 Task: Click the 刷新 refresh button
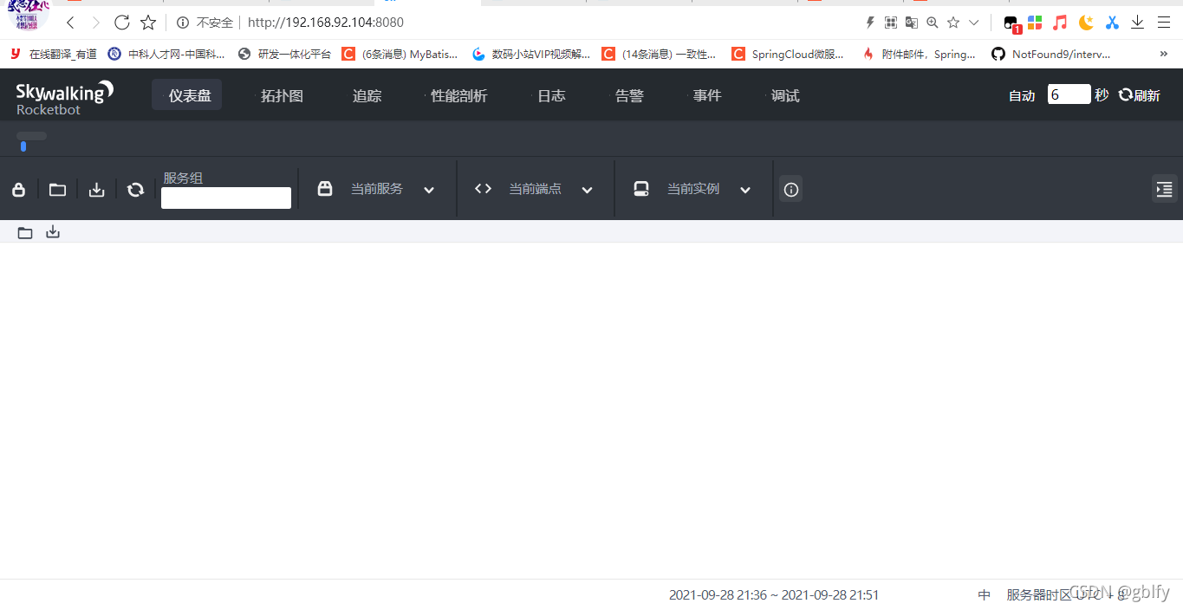(x=1139, y=95)
